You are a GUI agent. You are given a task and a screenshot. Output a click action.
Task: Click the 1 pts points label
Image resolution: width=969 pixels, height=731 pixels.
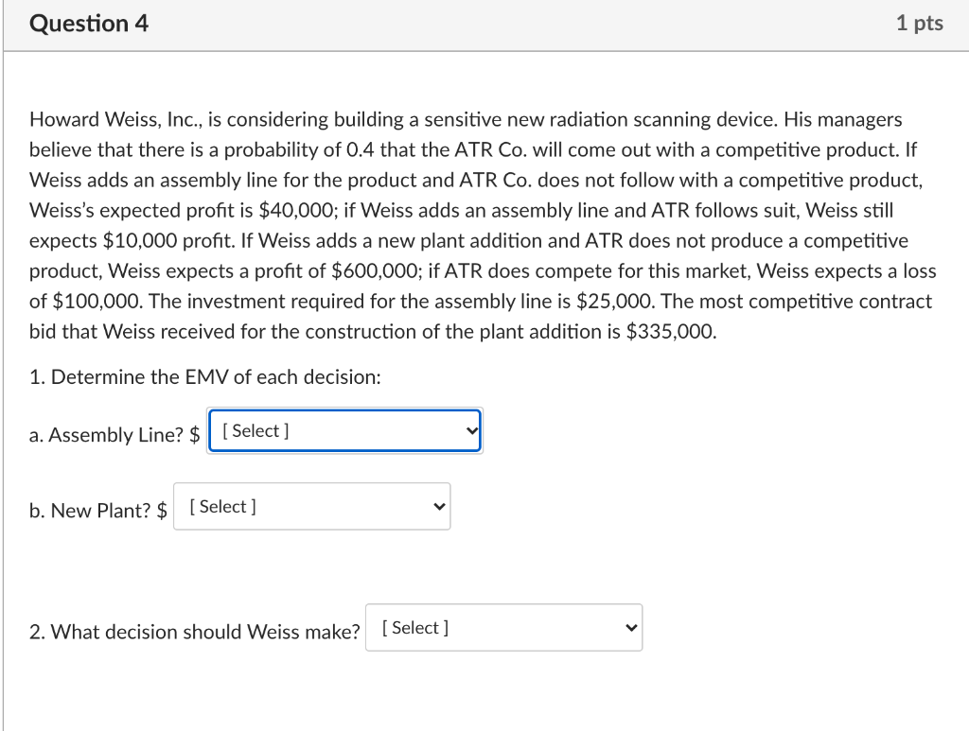click(x=919, y=24)
